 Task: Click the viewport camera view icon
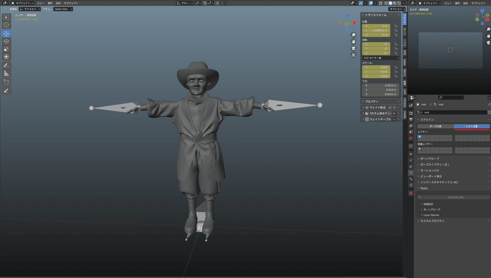tap(354, 48)
